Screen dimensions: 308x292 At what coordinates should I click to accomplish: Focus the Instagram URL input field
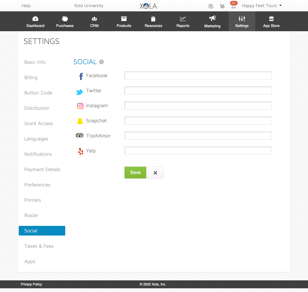(198, 106)
